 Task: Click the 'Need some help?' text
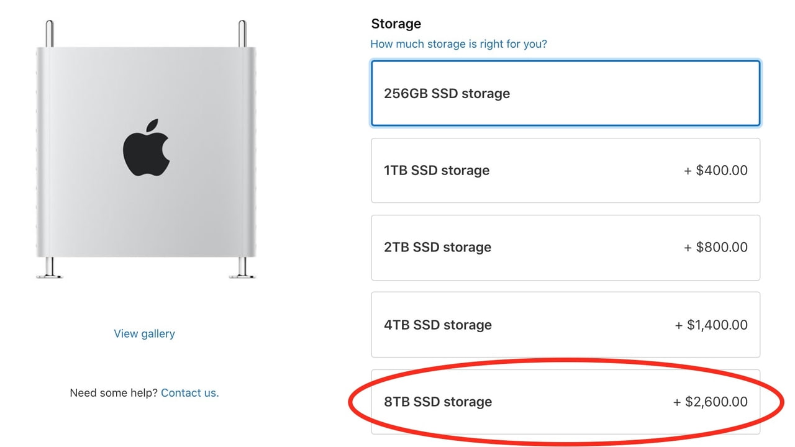114,392
